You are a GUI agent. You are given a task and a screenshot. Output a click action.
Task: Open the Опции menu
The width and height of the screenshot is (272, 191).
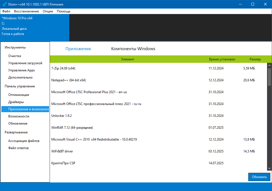tap(48, 11)
